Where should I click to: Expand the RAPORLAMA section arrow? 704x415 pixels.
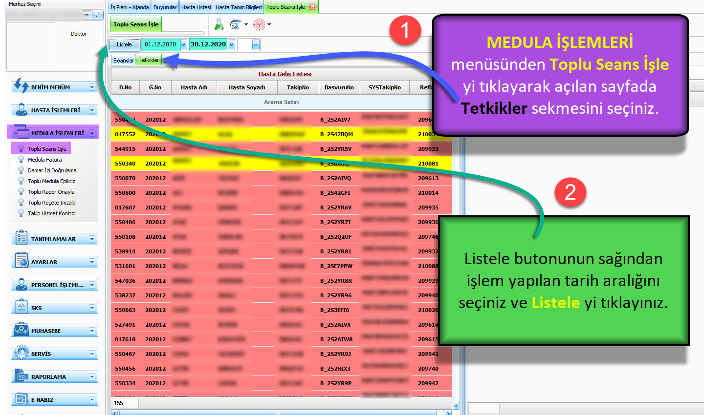click(x=92, y=376)
